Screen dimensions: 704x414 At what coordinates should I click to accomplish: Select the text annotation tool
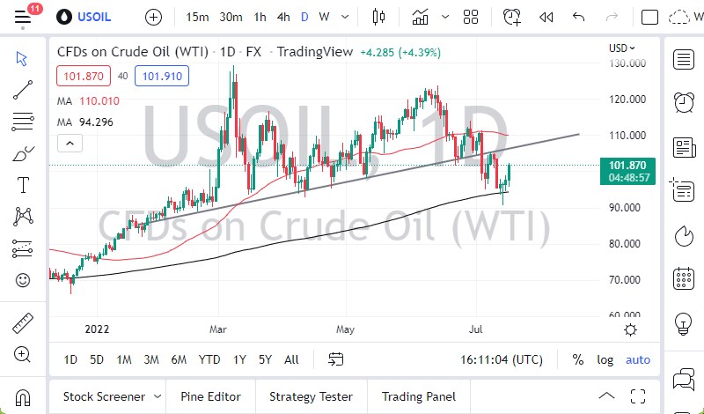(23, 185)
